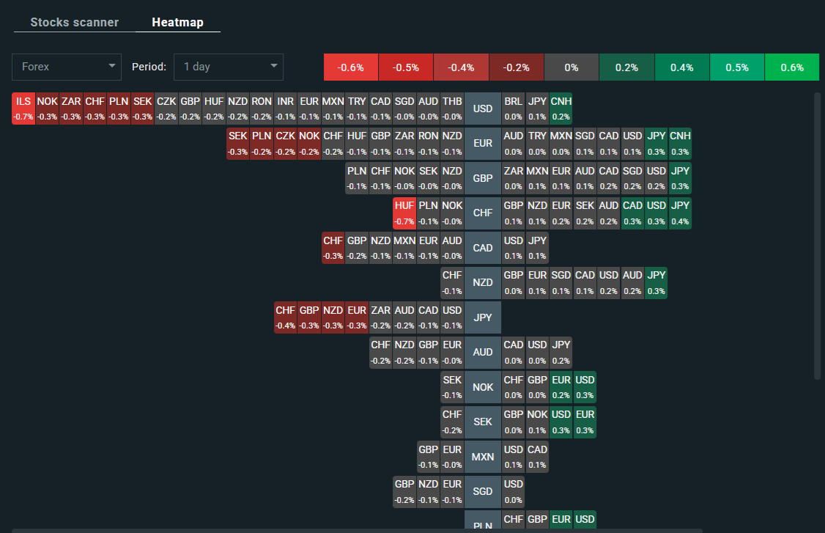
Task: Click the JPY 0.2% tile in AUD row
Action: point(561,353)
